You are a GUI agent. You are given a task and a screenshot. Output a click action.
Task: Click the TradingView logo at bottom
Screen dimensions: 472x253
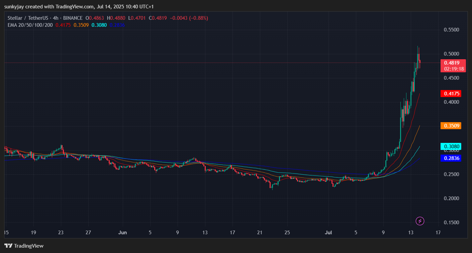tap(24, 246)
